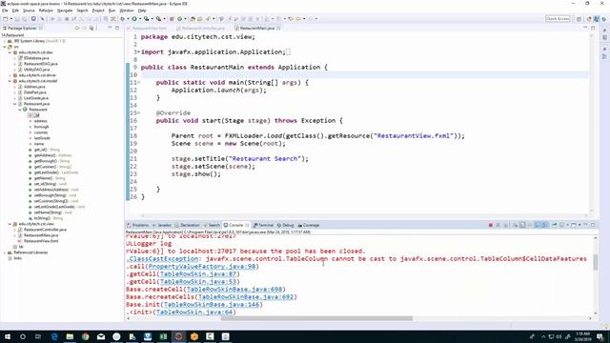
Task: Open the Run menu
Action: click(x=112, y=10)
